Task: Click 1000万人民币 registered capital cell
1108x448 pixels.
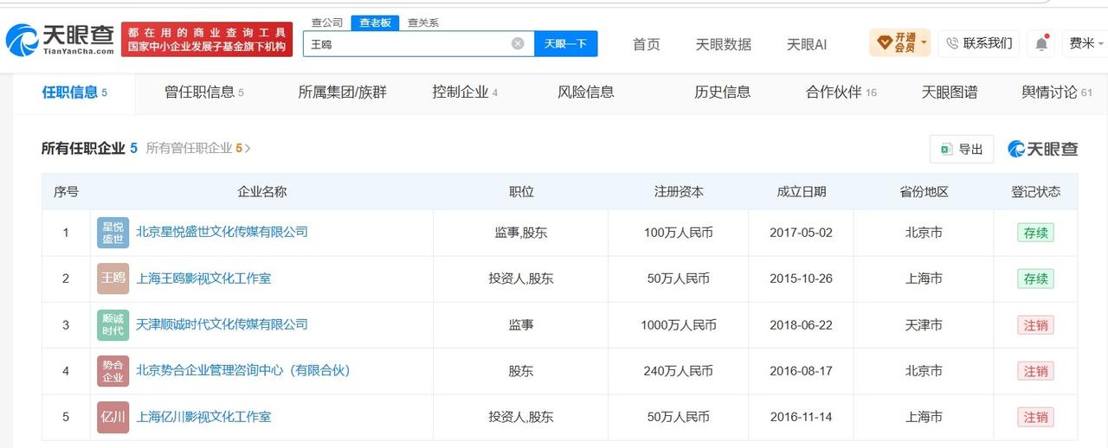Action: (679, 325)
